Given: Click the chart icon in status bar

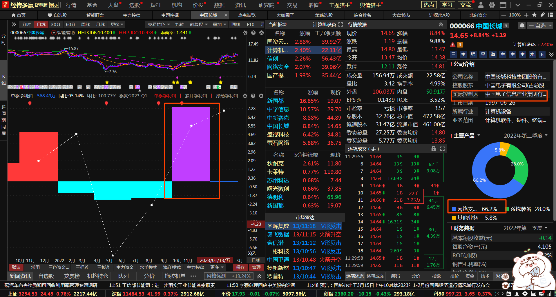Looking at the screenshot, I should click(x=533, y=294).
